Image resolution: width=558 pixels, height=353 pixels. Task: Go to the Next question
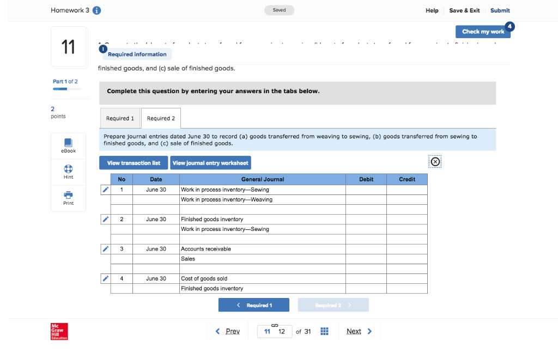click(x=359, y=331)
